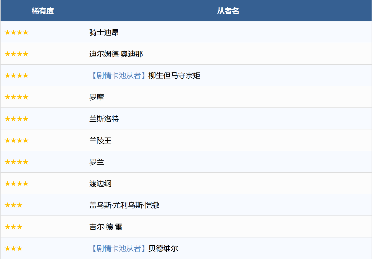The width and height of the screenshot is (372, 260).
Task: Select the servant name 吉尔·德·雷
Action: pyautogui.click(x=106, y=227)
